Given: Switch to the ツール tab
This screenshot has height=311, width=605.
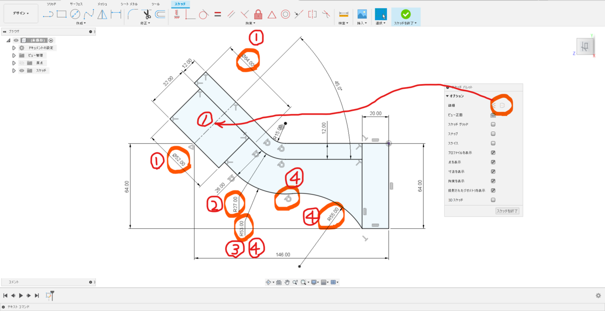Looking at the screenshot, I should pyautogui.click(x=156, y=4).
